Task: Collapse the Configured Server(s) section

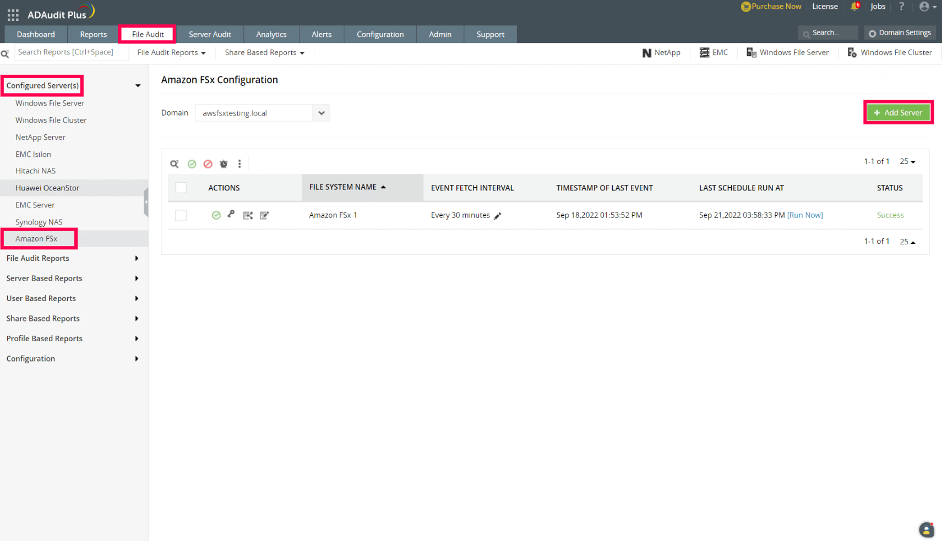Action: point(138,85)
